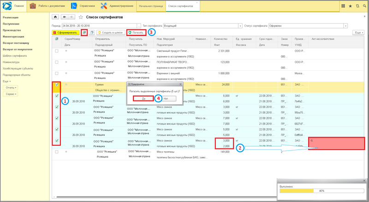
Task: Close the 1С:Предприятие dialog
Action: 180,84
